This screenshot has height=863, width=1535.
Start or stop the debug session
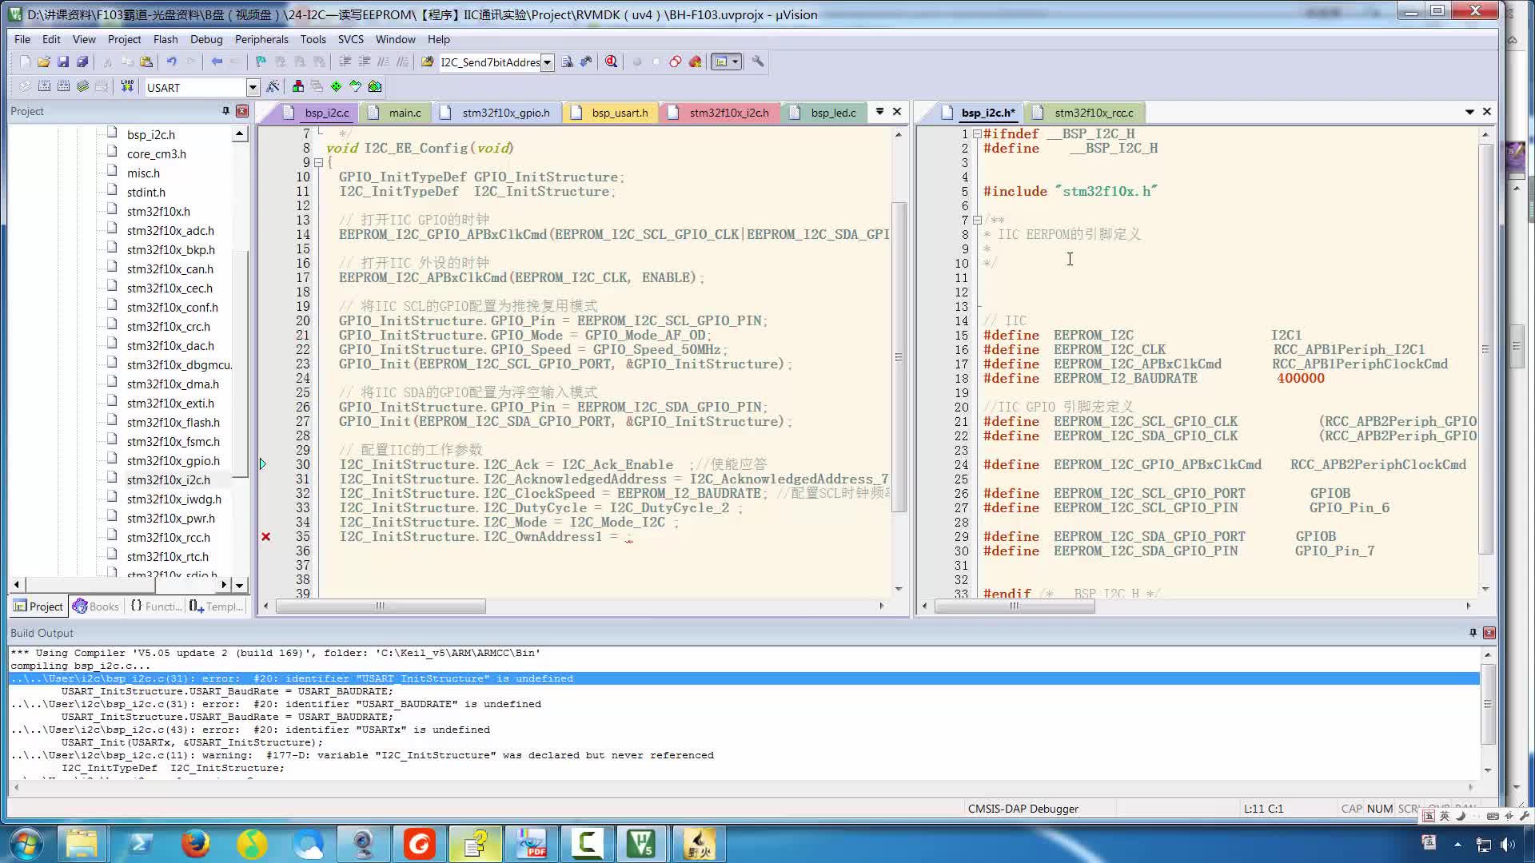612,62
